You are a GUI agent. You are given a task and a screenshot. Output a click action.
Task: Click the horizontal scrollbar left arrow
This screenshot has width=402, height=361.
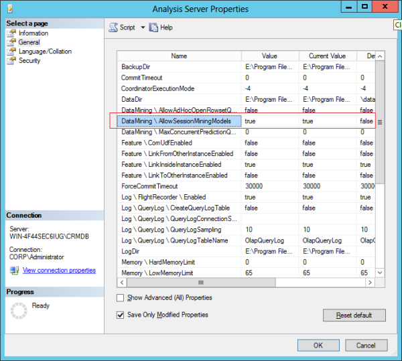point(122,283)
